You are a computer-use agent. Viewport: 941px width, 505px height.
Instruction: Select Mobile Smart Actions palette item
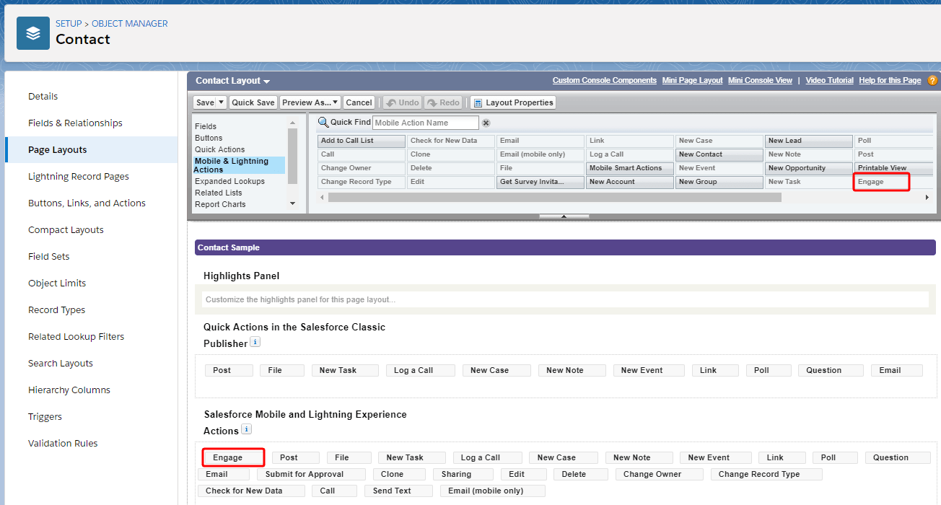[x=630, y=168]
